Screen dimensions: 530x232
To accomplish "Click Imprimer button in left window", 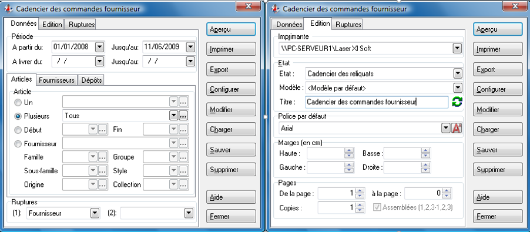I will (x=231, y=49).
